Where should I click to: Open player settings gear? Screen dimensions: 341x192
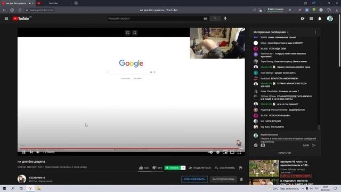tap(218, 152)
